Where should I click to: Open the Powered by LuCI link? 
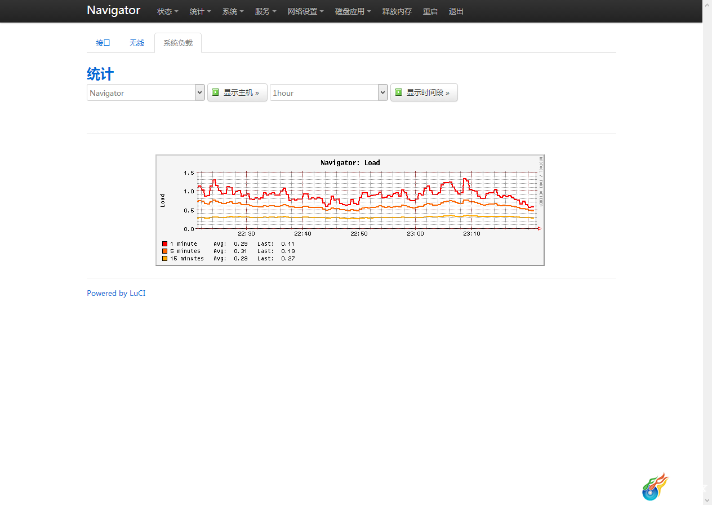point(116,294)
